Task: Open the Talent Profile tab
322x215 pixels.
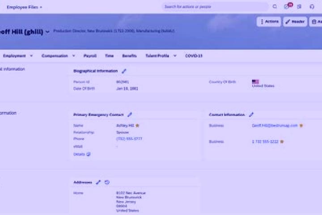Action: coord(157,56)
